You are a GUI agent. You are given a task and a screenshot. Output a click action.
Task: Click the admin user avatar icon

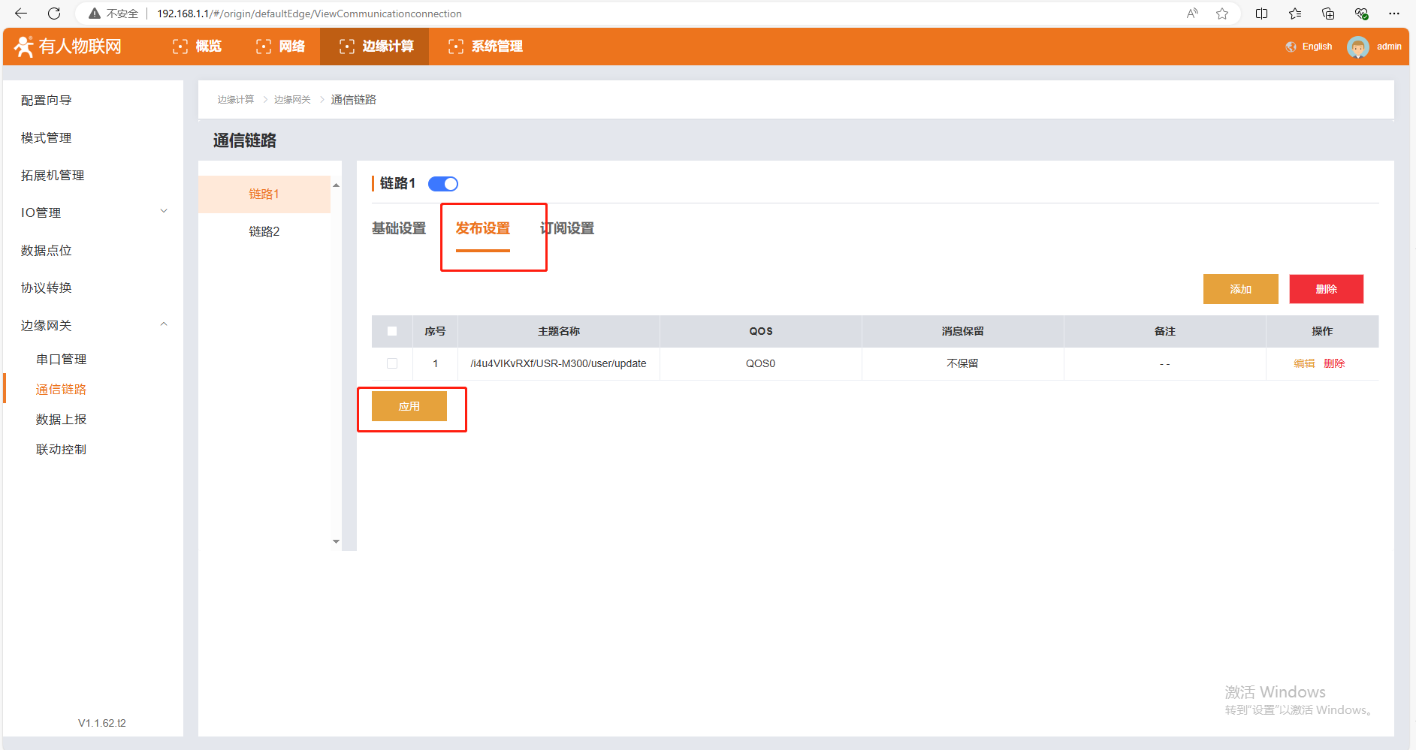(1357, 47)
